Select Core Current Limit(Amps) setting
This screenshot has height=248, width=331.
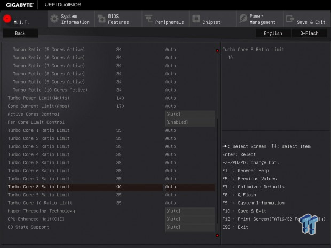coord(111,106)
